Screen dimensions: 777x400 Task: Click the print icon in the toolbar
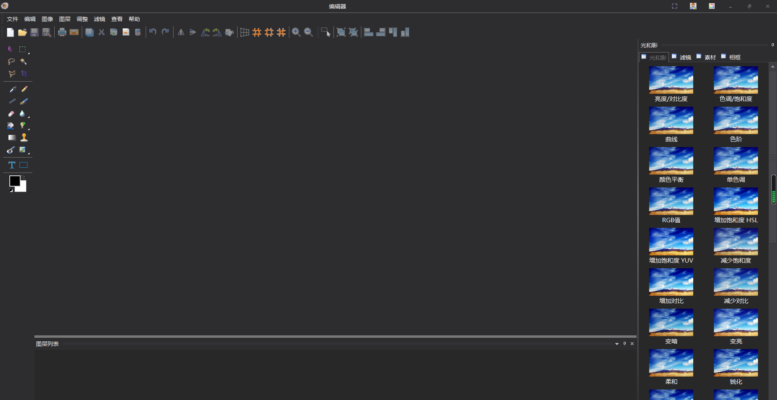click(x=62, y=32)
